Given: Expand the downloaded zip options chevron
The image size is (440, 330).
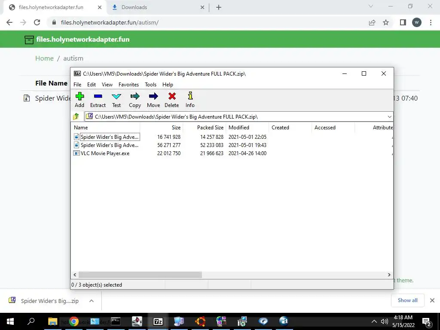Looking at the screenshot, I should point(92,301).
